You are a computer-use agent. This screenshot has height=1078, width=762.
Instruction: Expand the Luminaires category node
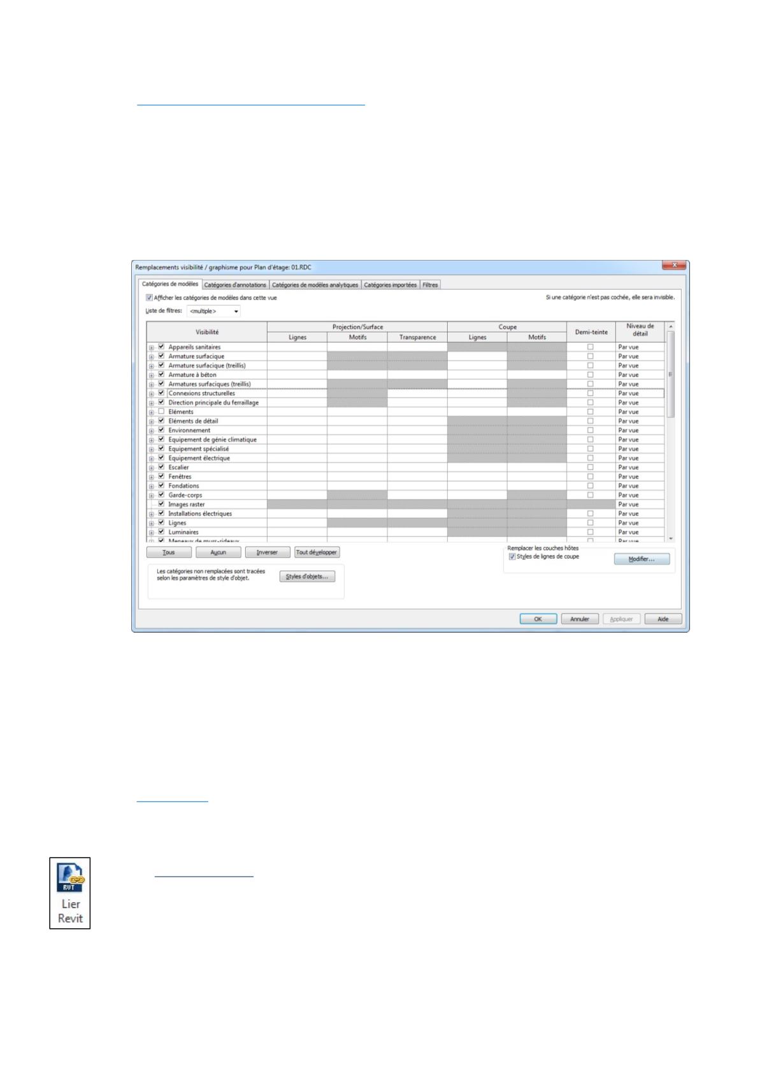point(152,533)
